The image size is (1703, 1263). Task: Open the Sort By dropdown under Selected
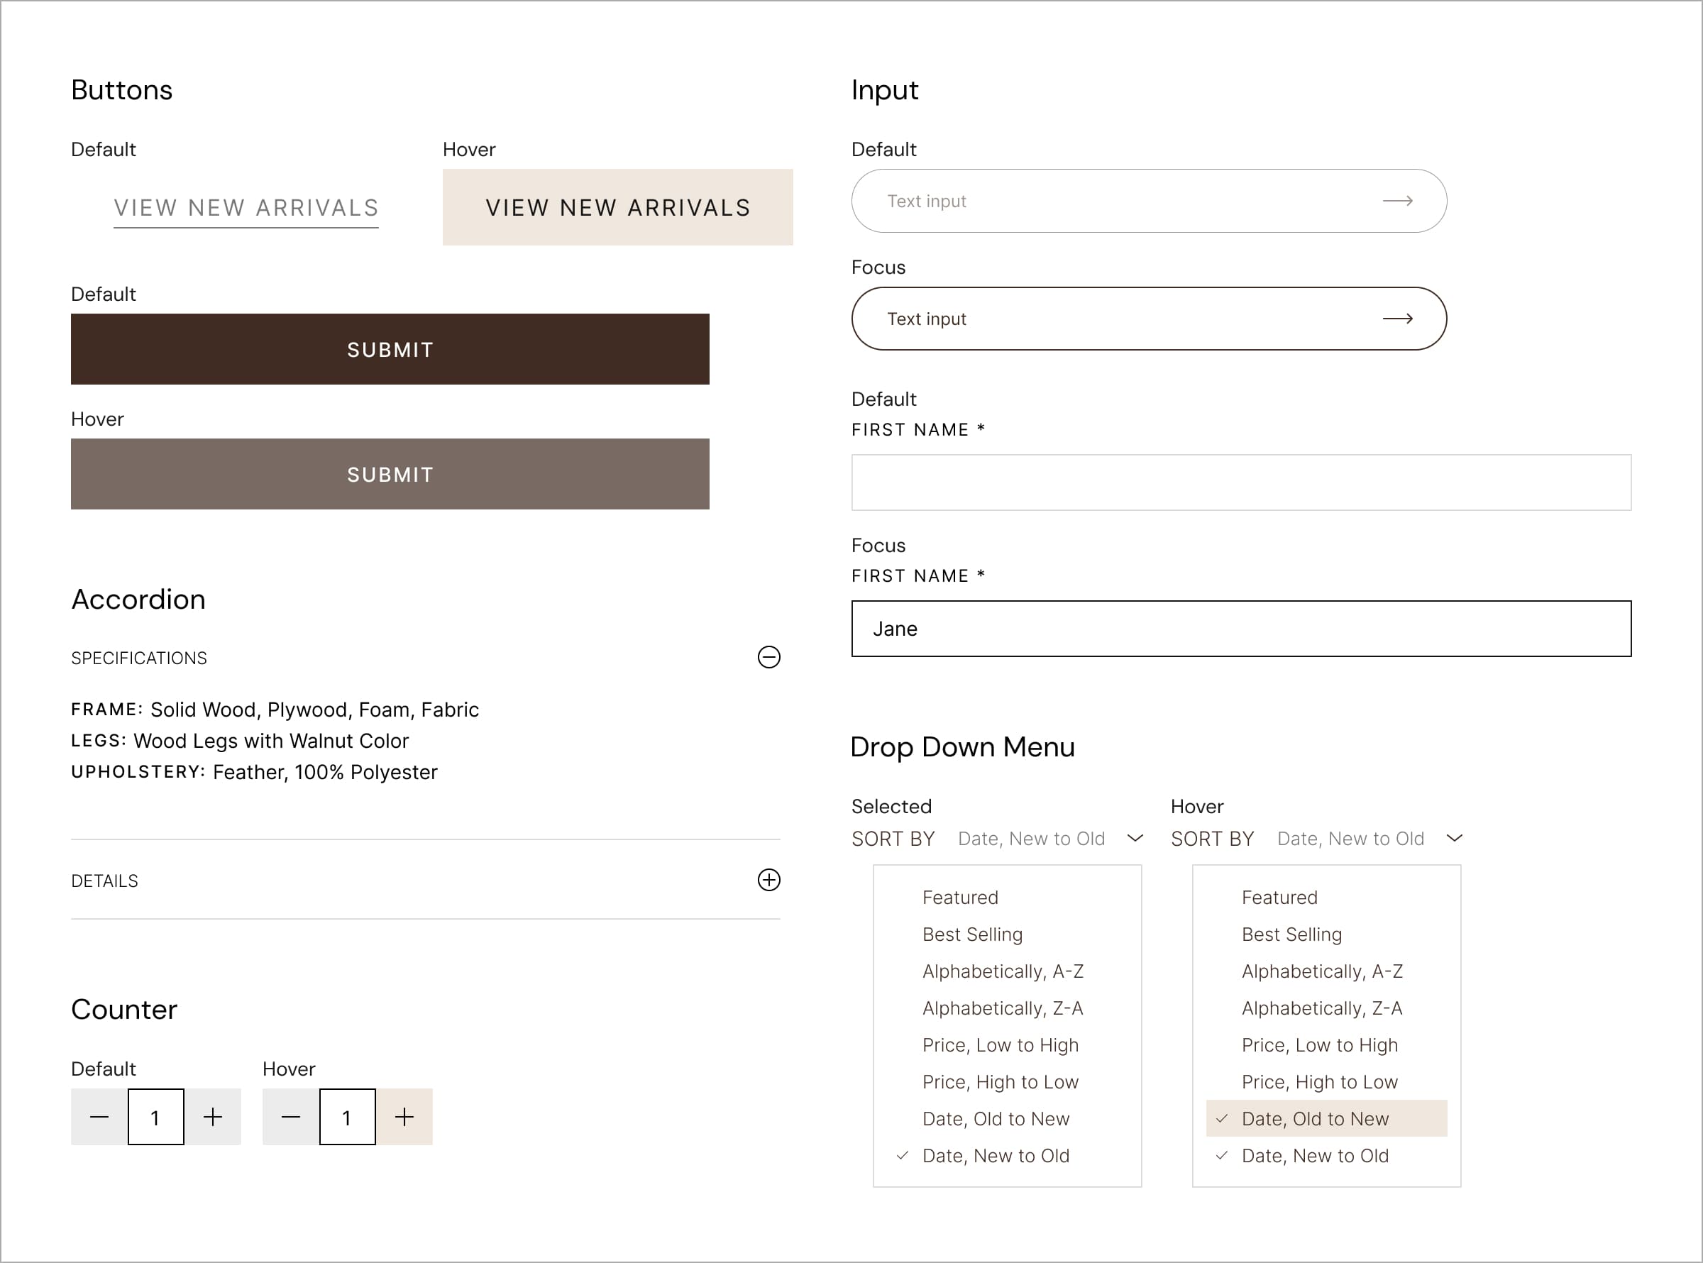998,839
